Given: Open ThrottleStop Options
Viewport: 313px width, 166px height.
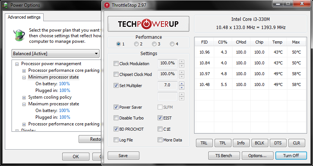Looking at the screenshot, I should coord(257,156).
